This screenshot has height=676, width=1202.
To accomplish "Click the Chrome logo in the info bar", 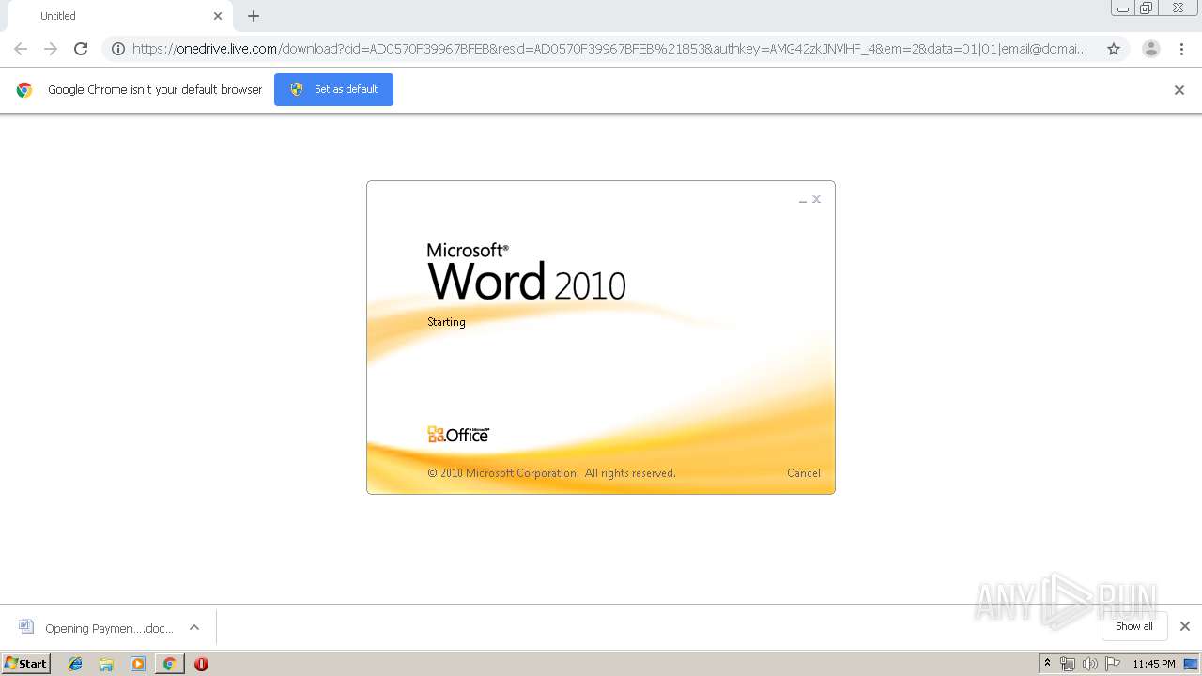I will tap(24, 90).
